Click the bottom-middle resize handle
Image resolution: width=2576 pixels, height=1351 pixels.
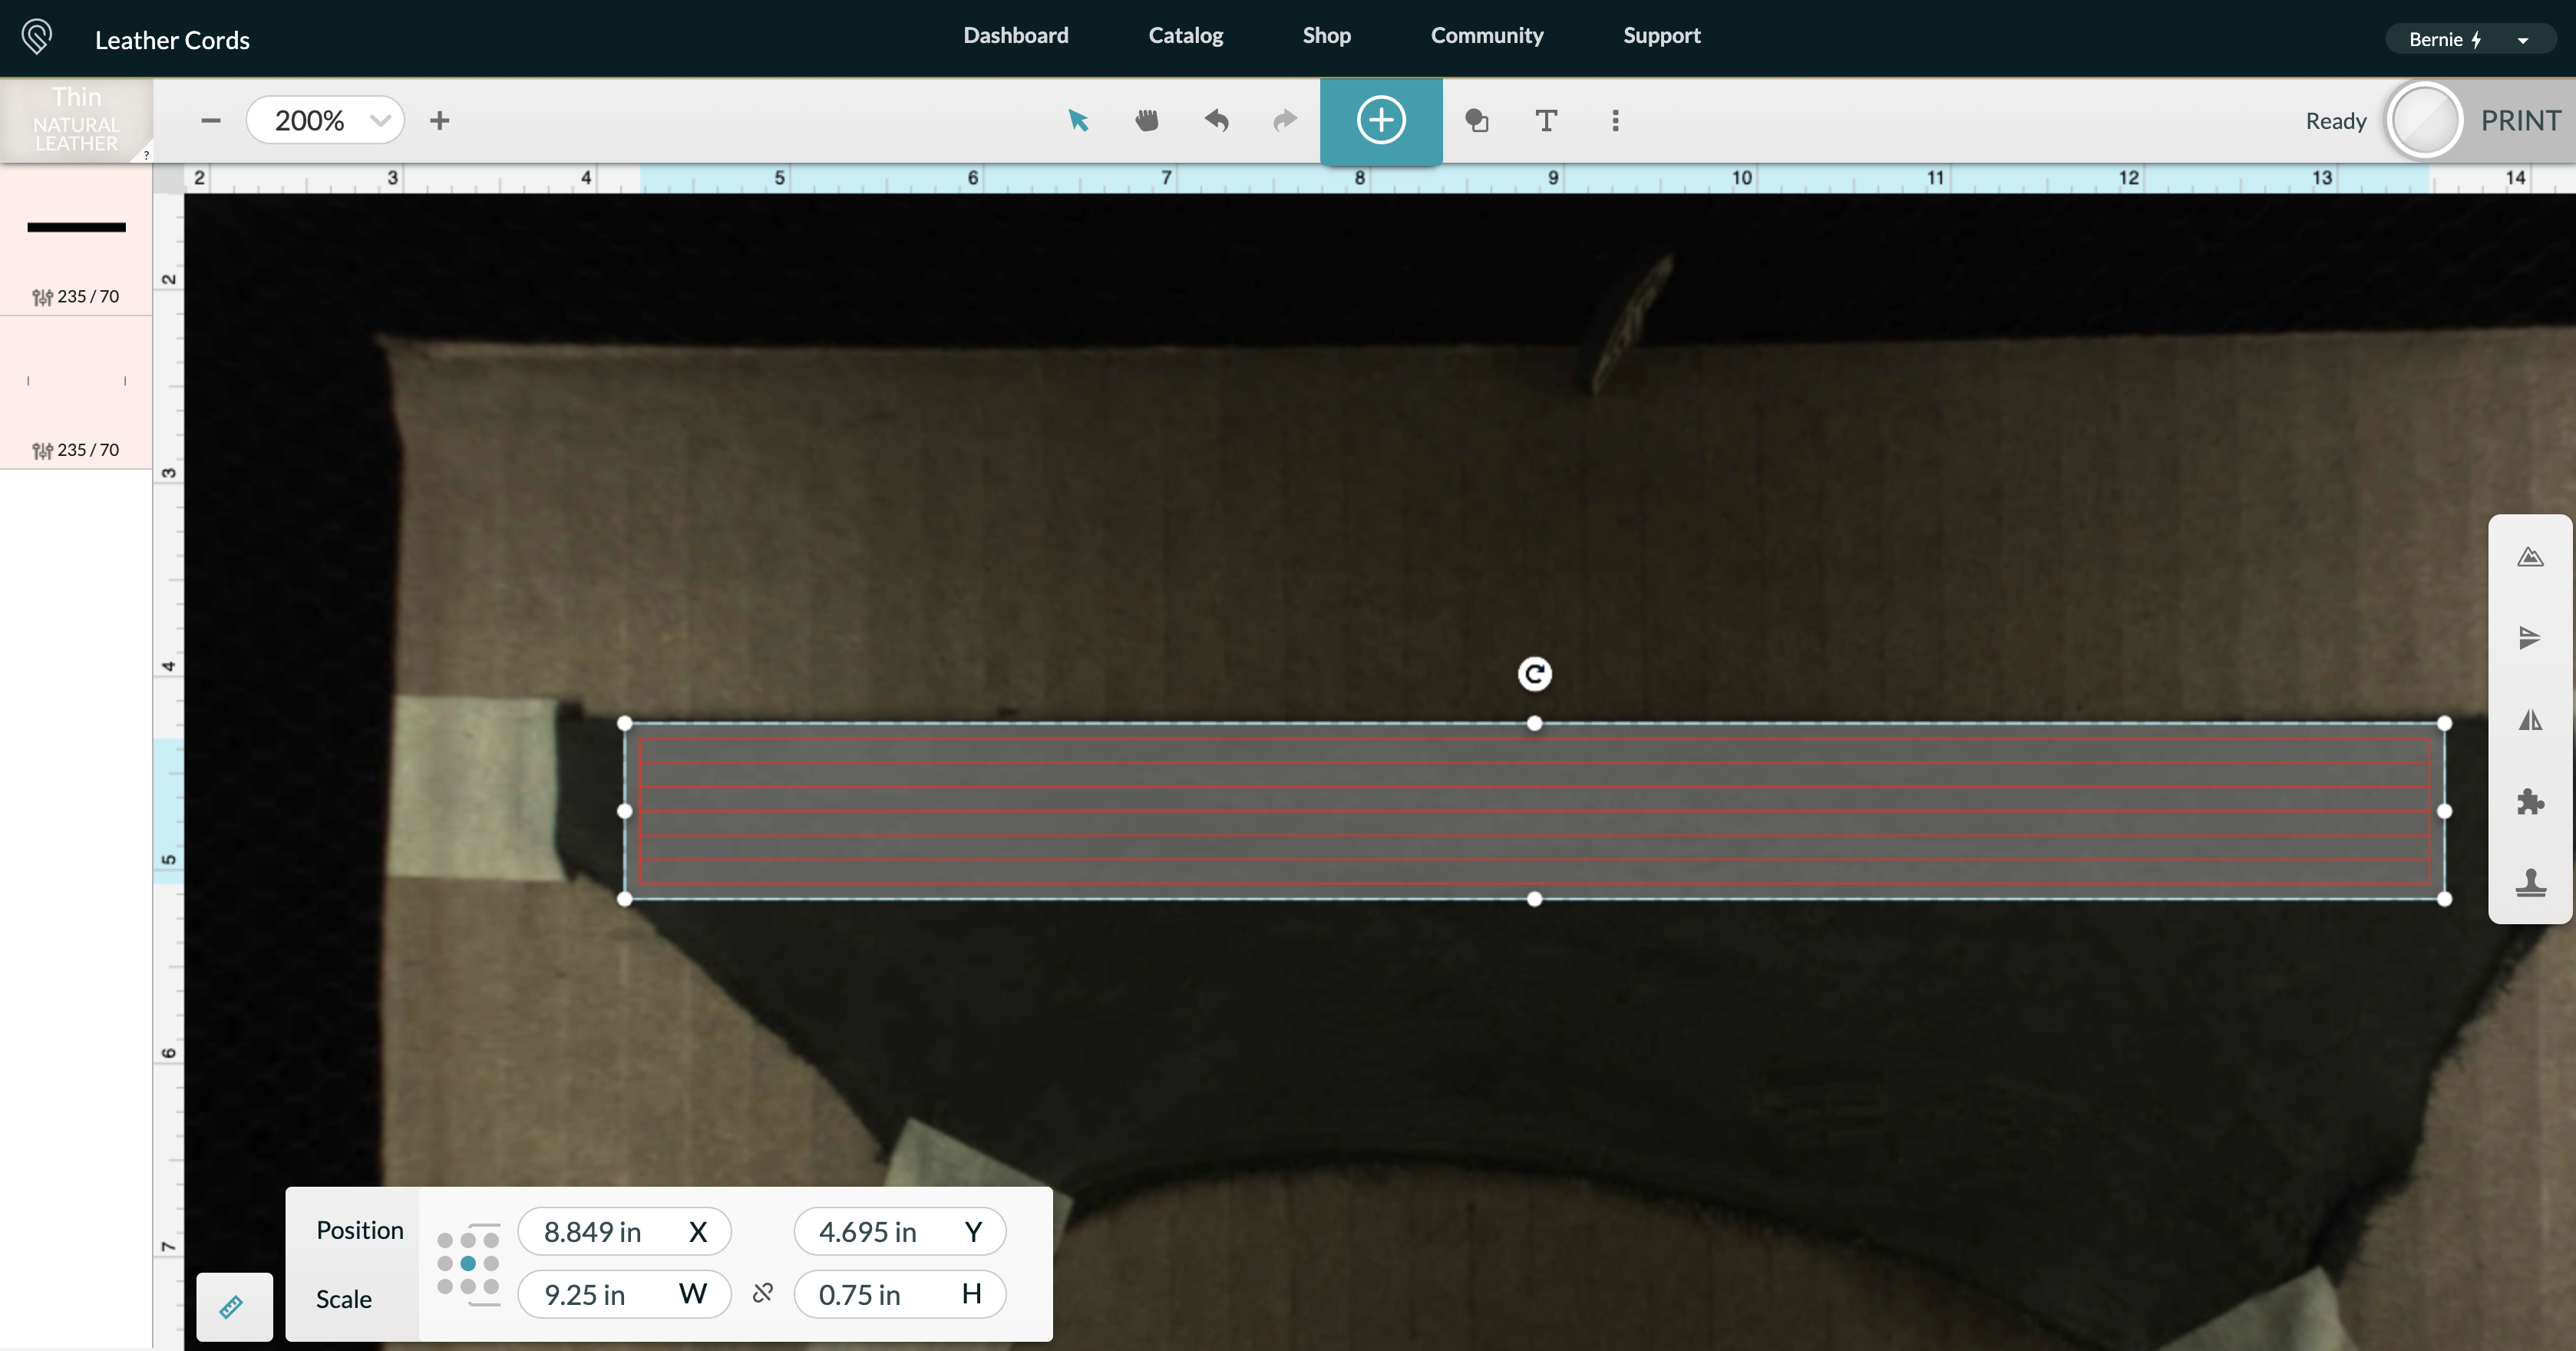(x=1534, y=899)
